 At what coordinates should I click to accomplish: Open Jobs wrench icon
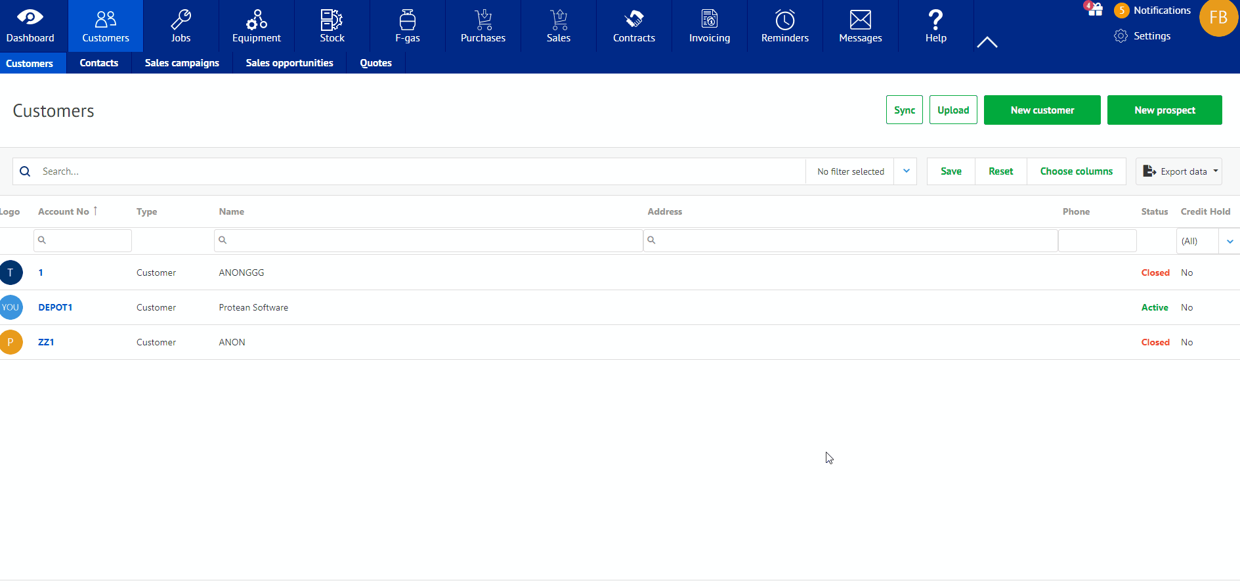181,19
